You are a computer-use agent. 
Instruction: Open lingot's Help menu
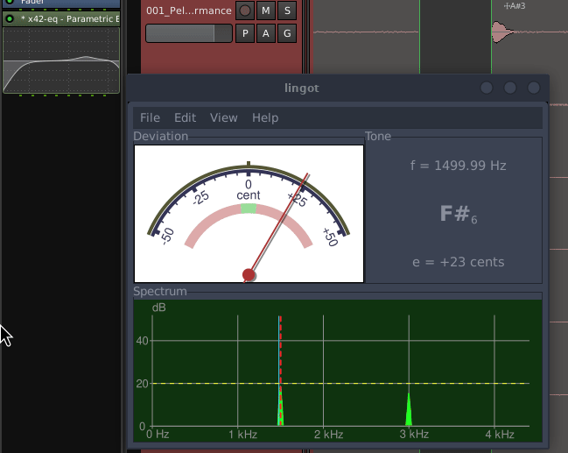[264, 117]
